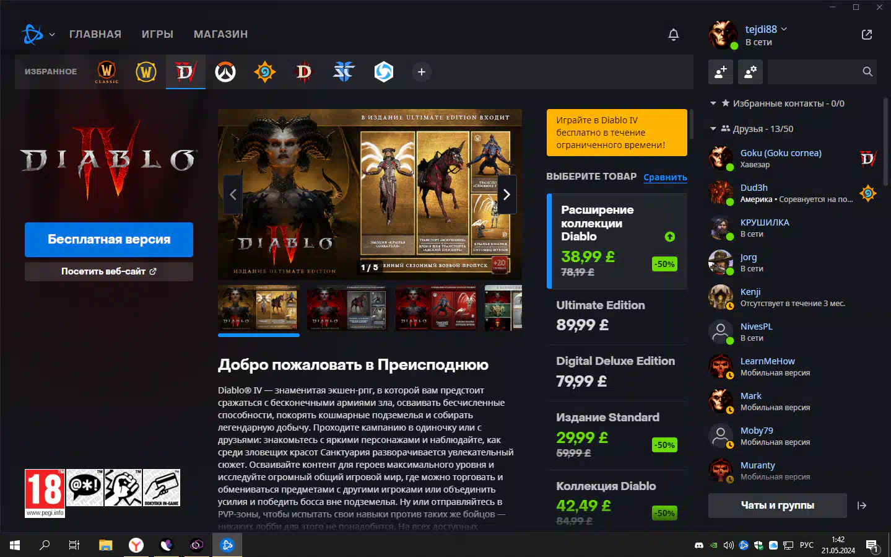Open friend Jorg entry
This screenshot has height=557, width=891.
pyautogui.click(x=794, y=263)
